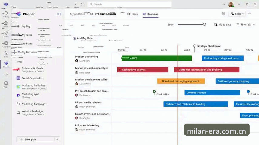The height and width of the screenshot is (145, 259).
Task: Click Add Key Date button
Action: pyautogui.click(x=83, y=38)
